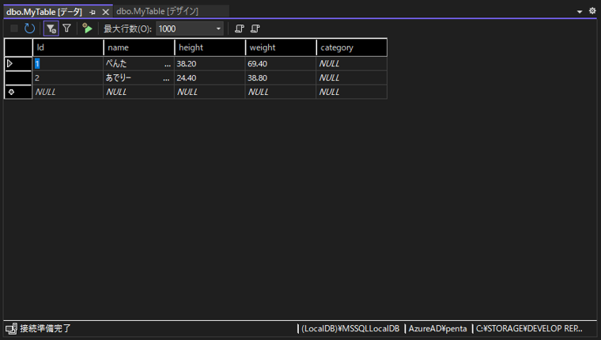Image resolution: width=601 pixels, height=340 pixels.
Task: Click the category column header
Action: pos(351,47)
